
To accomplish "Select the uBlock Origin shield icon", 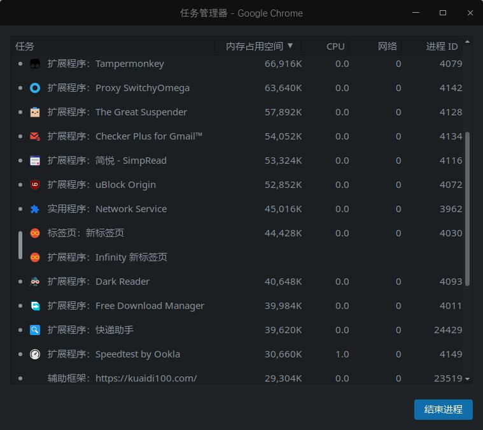I will [x=35, y=185].
